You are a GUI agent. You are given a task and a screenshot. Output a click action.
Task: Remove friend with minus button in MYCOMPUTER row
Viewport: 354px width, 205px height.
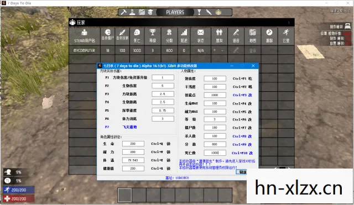(x=222, y=50)
